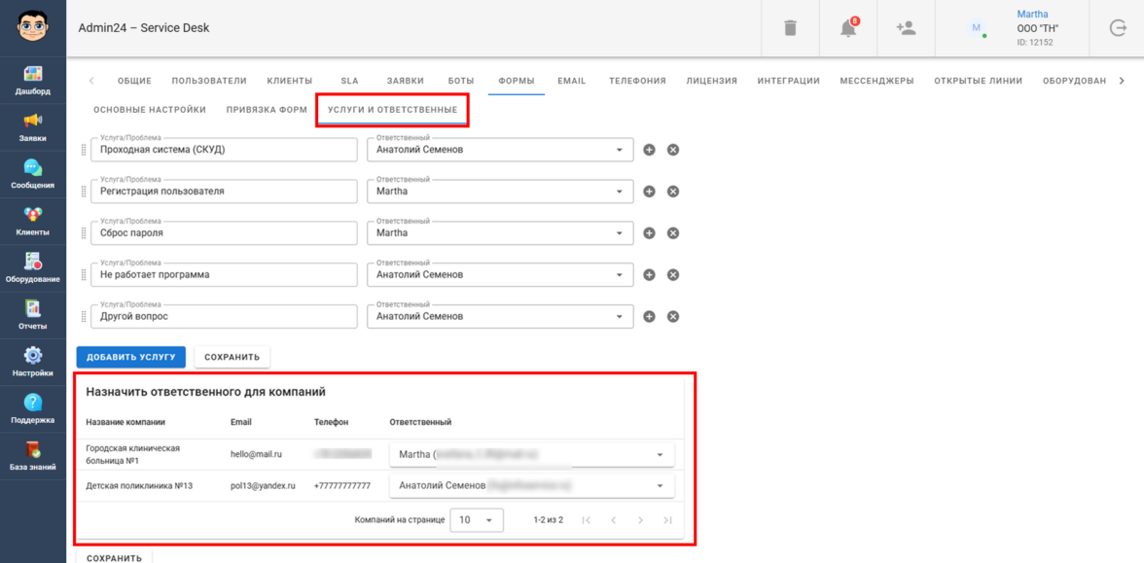Click the add user icon in header
The width and height of the screenshot is (1144, 563).
(x=906, y=28)
